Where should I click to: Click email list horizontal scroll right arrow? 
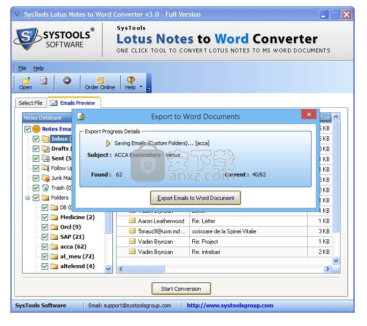[x=327, y=269]
